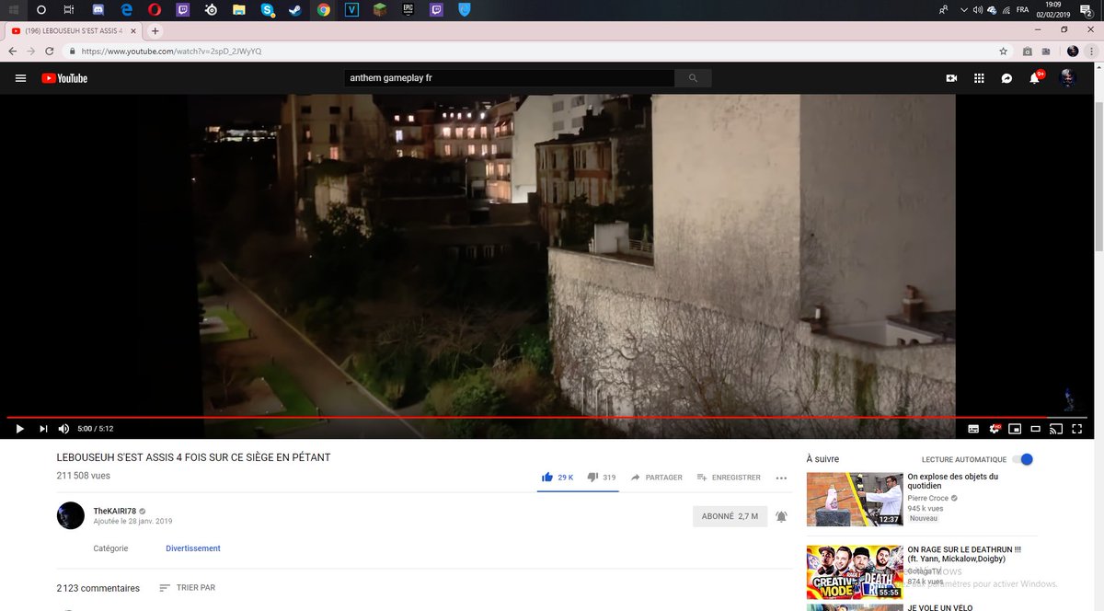
Task: Enter fullscreen video mode
Action: coord(1077,429)
